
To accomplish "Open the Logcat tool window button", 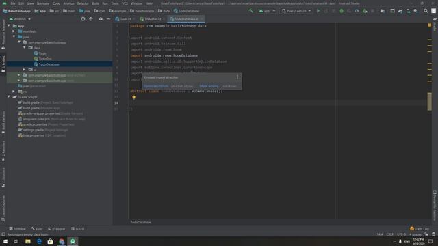I will [x=56, y=228].
